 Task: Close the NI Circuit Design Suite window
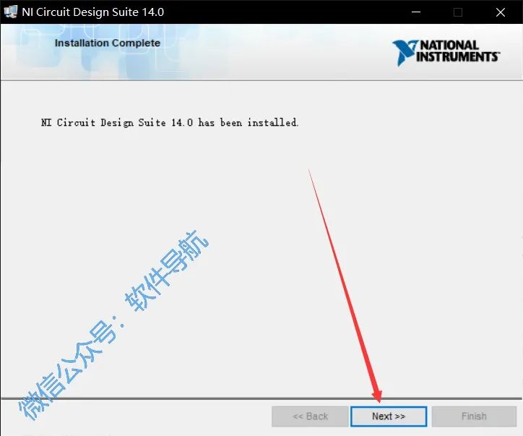coord(501,12)
